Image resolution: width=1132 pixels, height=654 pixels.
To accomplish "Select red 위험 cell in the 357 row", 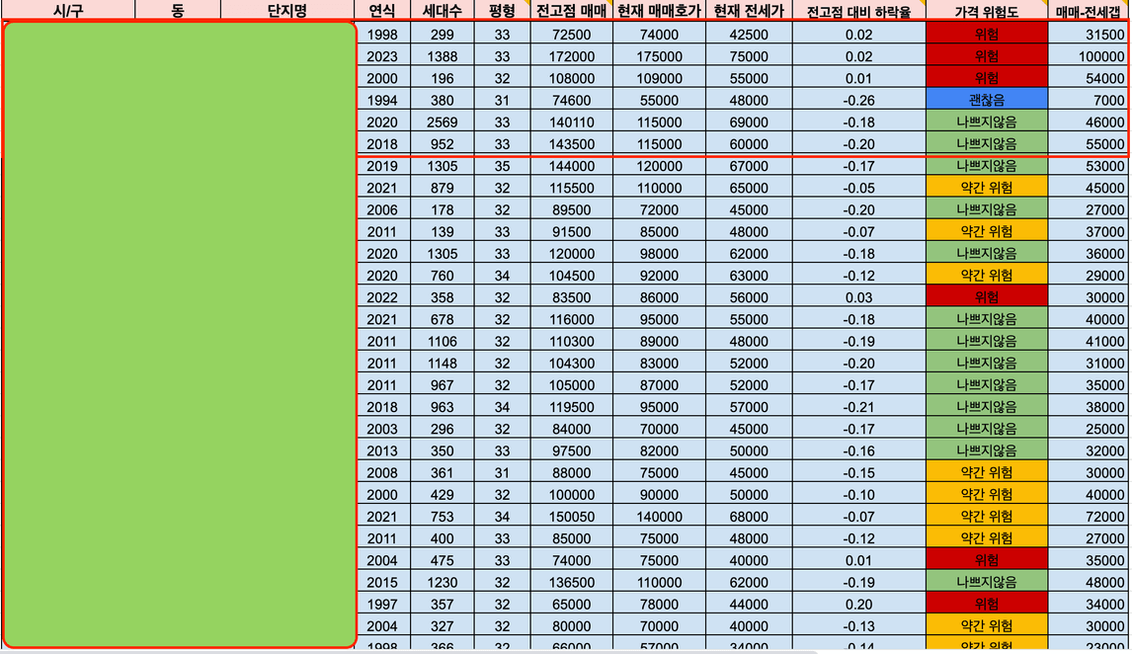I will click(986, 604).
